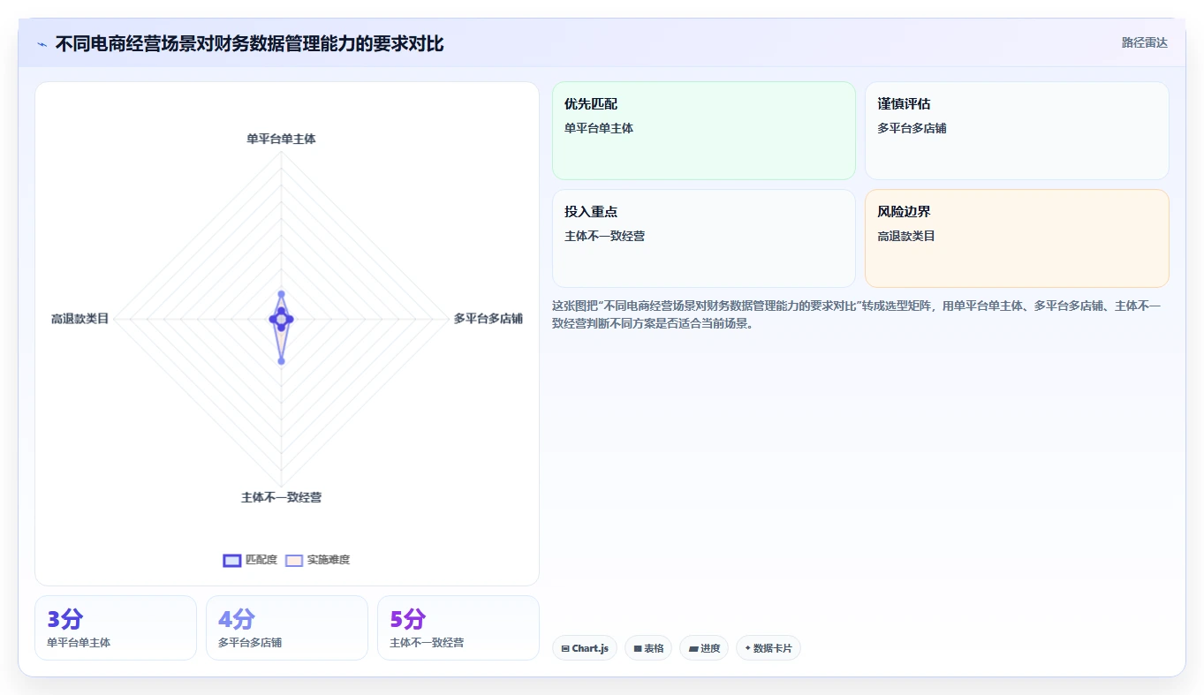Click the radar axis label 高退款类目
The image size is (1204, 695).
[80, 319]
